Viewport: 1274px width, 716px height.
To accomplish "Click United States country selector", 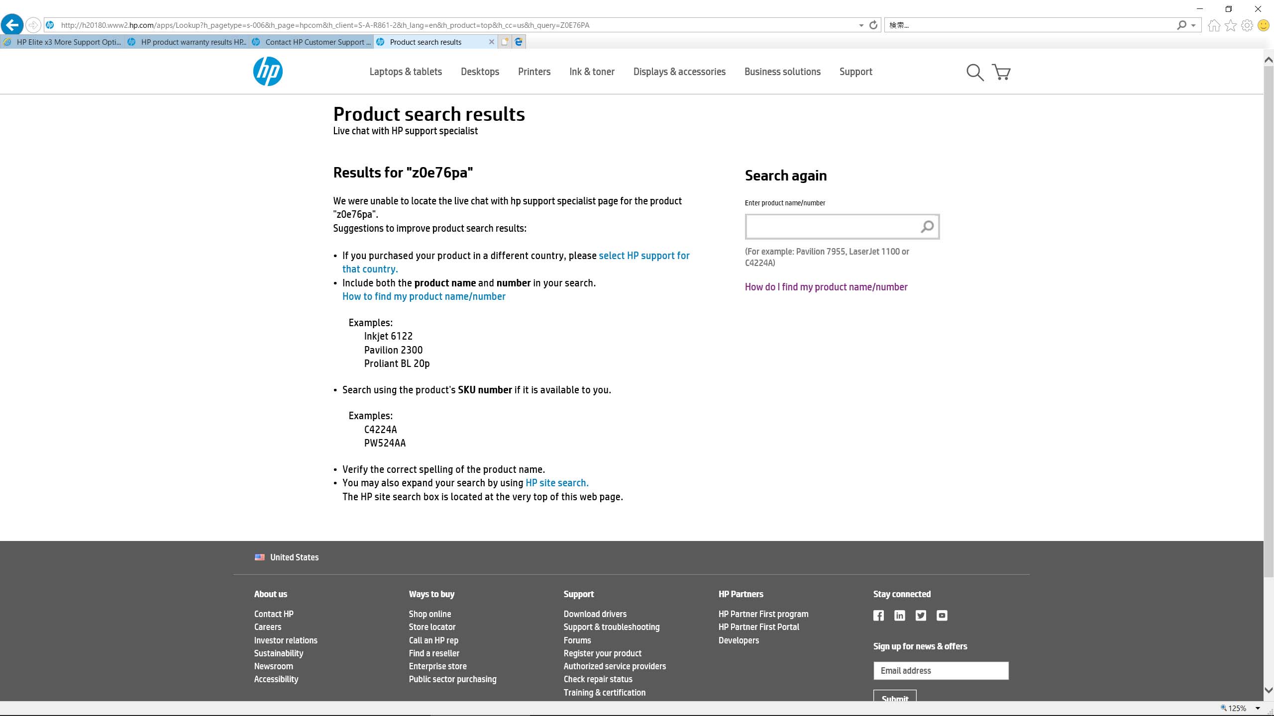I will coord(294,557).
